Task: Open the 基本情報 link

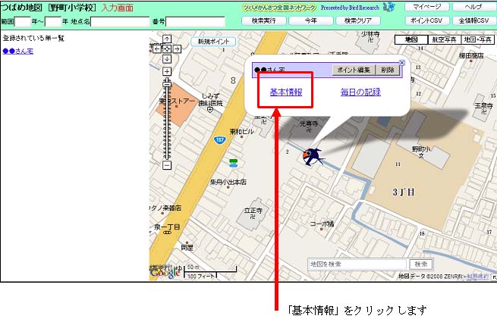Action: (x=286, y=92)
